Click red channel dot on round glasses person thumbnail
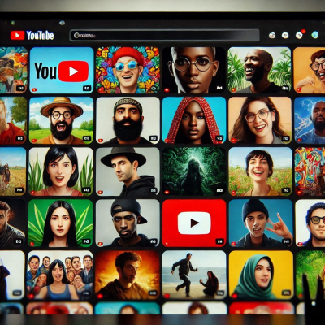Screen dimensions: 325x325 167,89
